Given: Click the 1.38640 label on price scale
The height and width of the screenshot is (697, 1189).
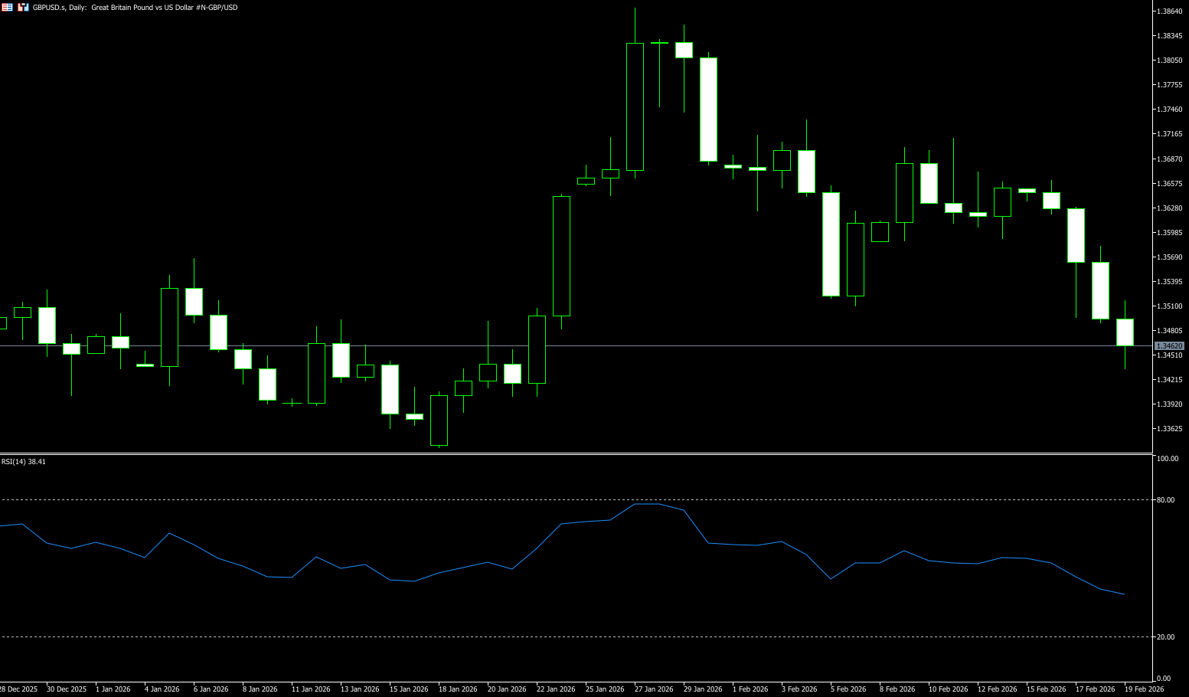Looking at the screenshot, I should pos(1169,11).
